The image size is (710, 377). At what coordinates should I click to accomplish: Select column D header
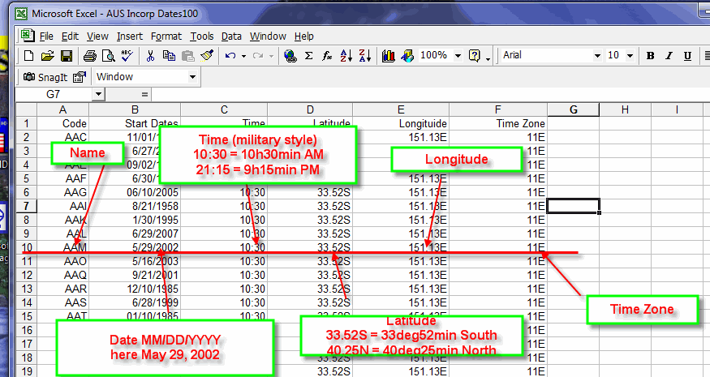click(x=310, y=109)
